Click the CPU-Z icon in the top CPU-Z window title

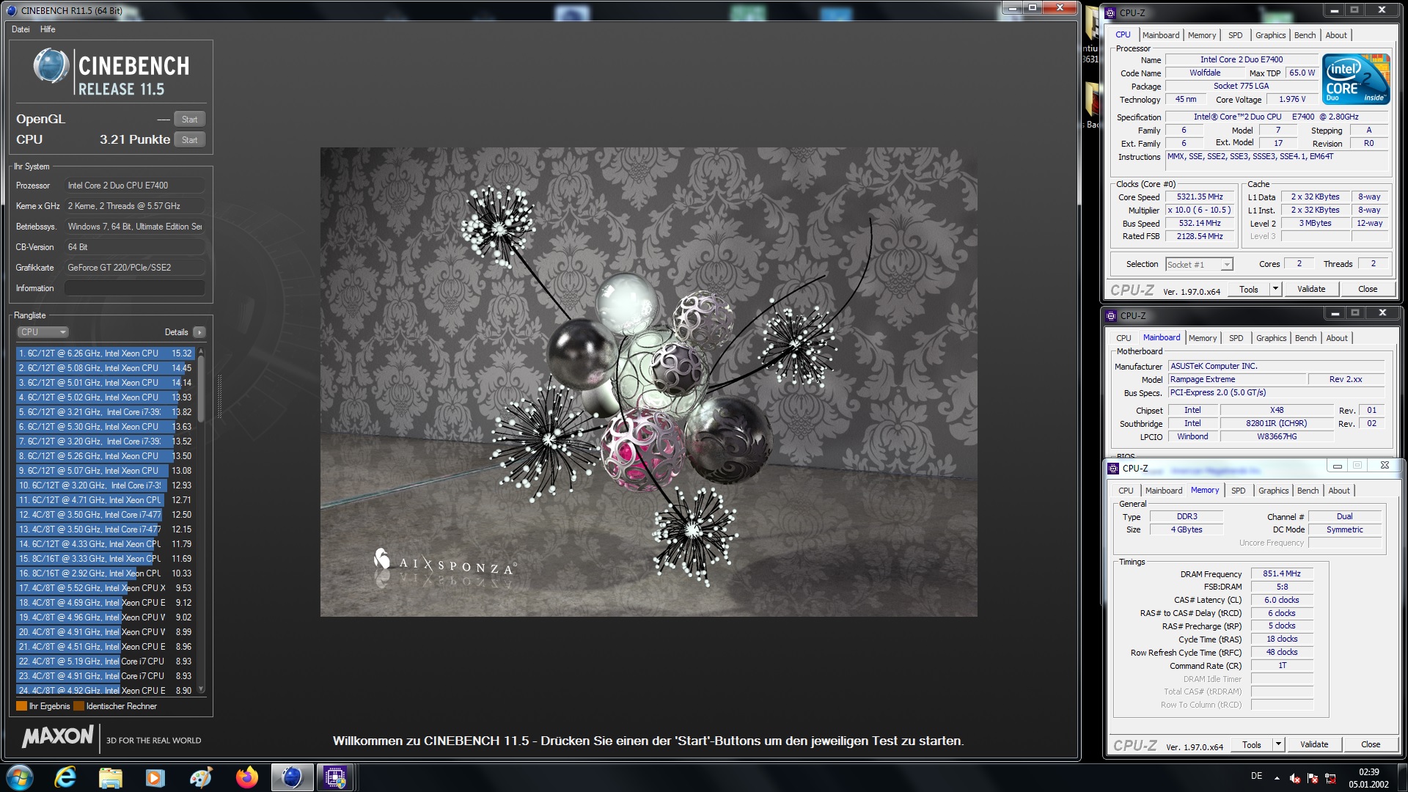[x=1112, y=12]
